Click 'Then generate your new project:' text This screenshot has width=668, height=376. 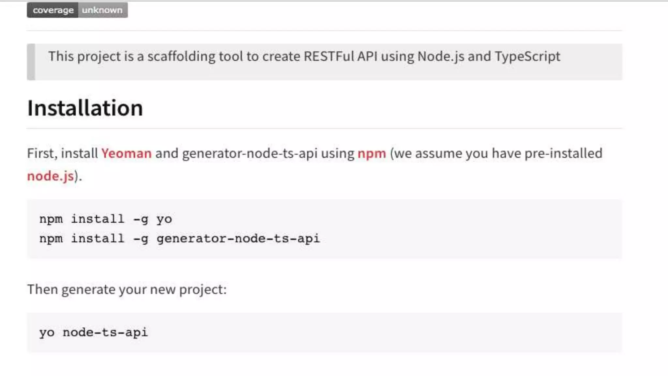click(x=127, y=290)
